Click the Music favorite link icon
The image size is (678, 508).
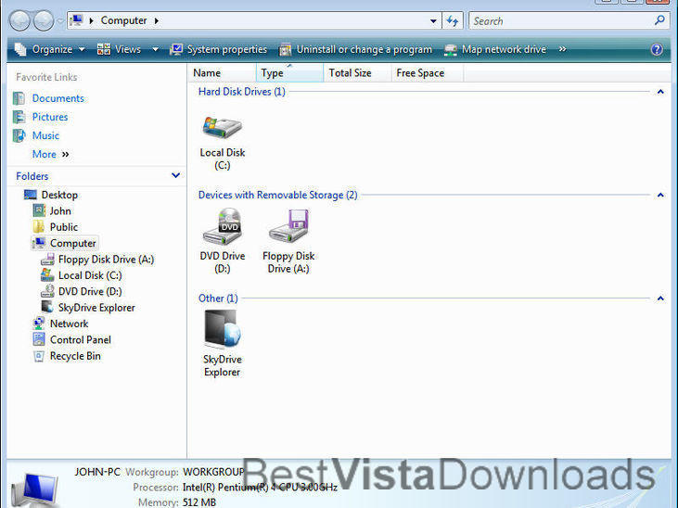(x=19, y=135)
